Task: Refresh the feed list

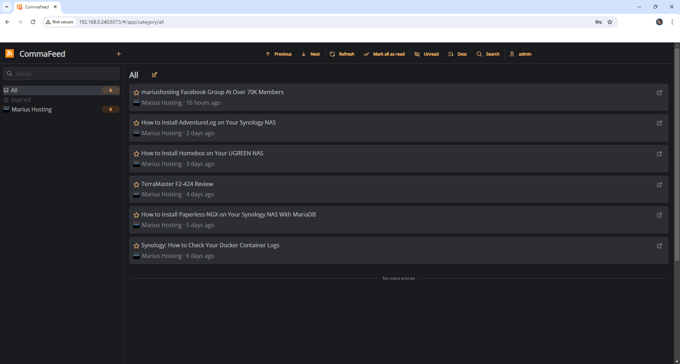Action: (x=342, y=54)
